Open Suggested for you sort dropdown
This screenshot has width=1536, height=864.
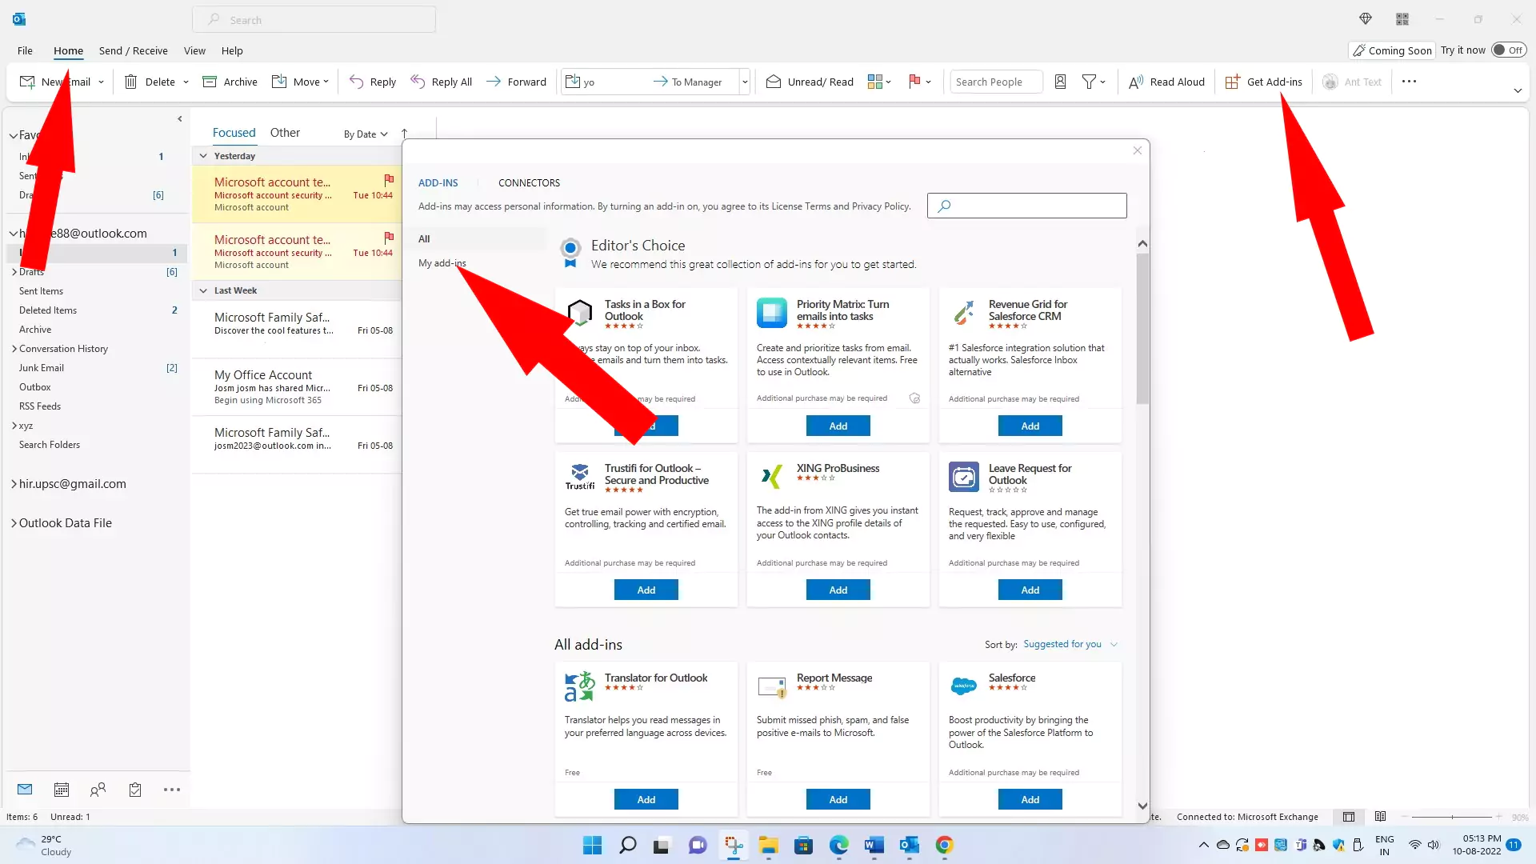point(1070,644)
